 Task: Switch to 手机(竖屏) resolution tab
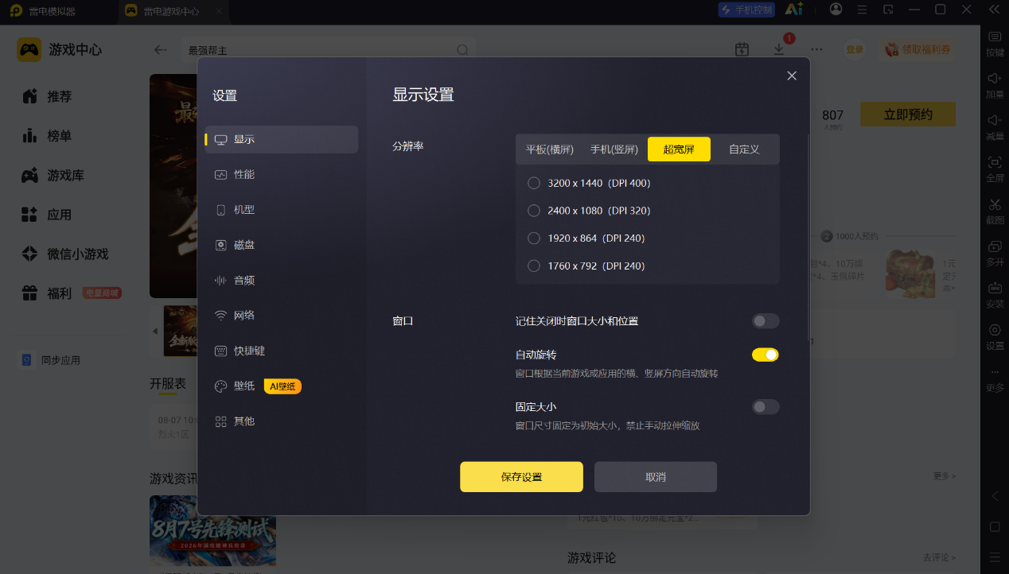tap(614, 149)
